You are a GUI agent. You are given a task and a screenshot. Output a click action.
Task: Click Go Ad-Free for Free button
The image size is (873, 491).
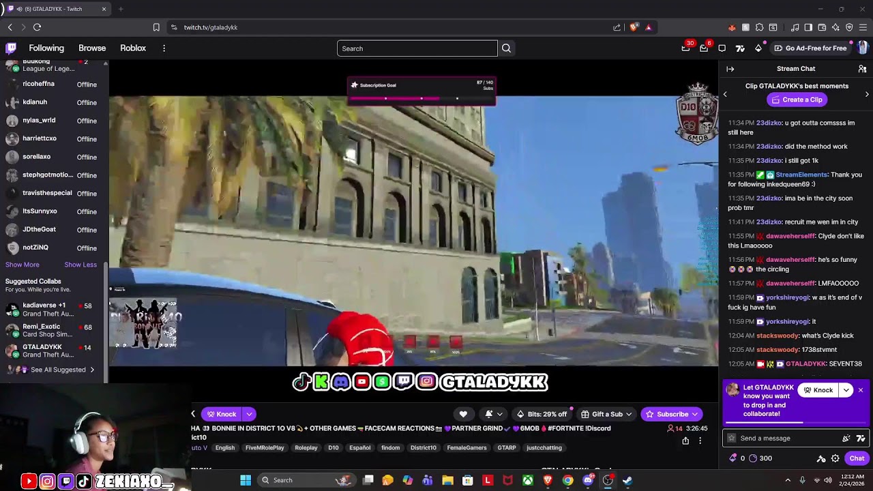[810, 48]
